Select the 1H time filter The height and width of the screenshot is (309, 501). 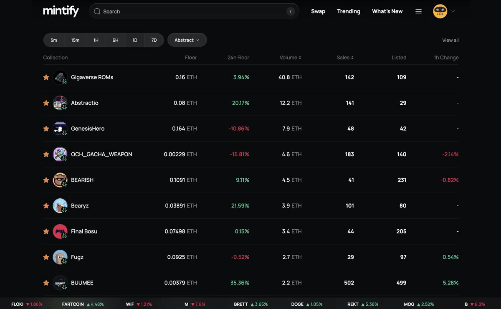96,40
